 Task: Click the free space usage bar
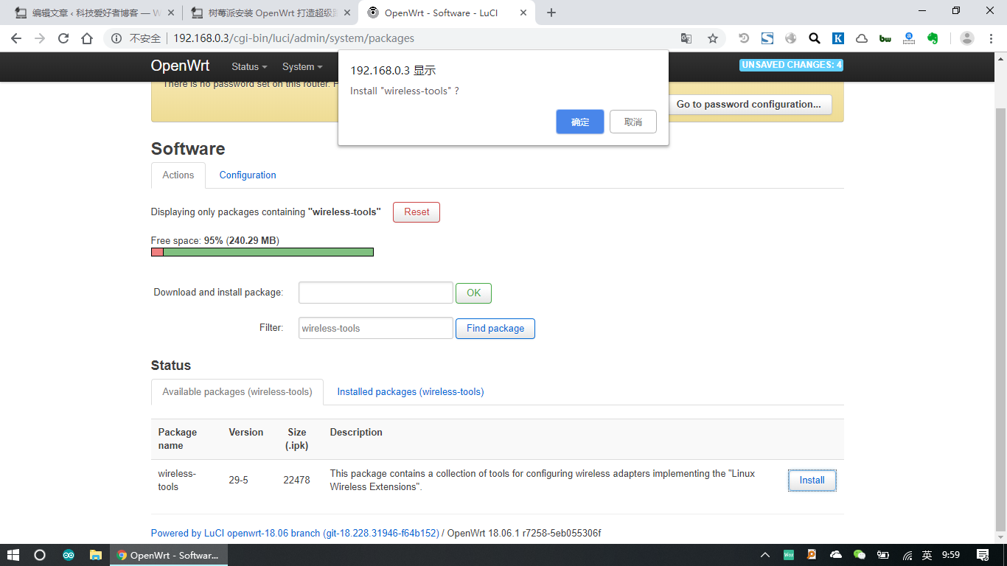tap(262, 252)
